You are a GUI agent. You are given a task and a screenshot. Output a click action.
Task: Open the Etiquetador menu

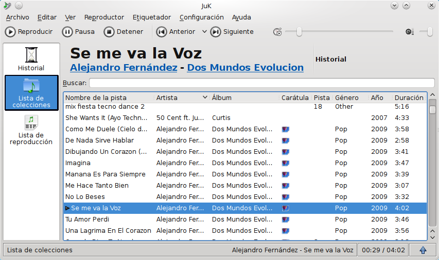click(152, 17)
